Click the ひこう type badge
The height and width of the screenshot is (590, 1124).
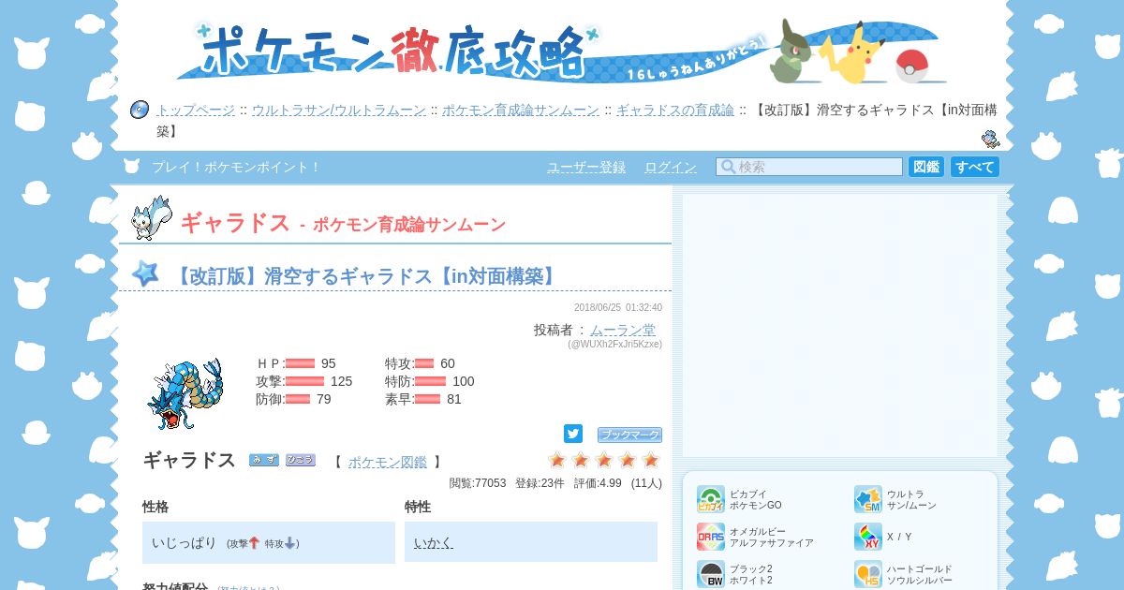pos(301,460)
